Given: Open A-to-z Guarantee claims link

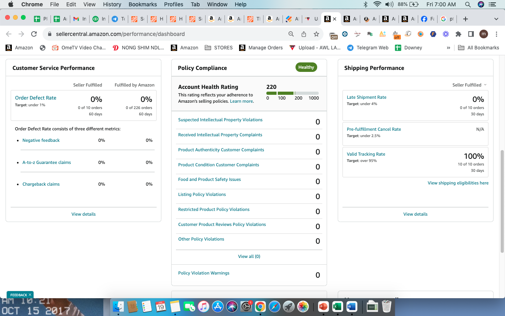Looking at the screenshot, I should coord(47,162).
